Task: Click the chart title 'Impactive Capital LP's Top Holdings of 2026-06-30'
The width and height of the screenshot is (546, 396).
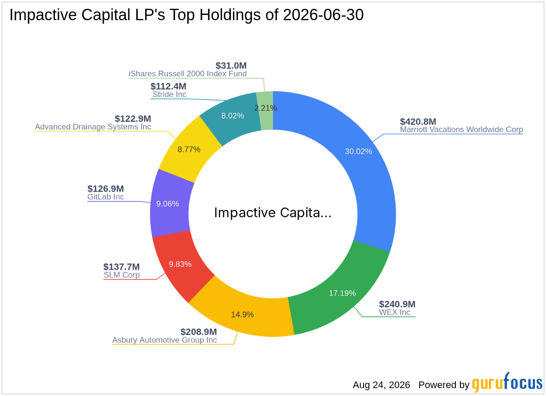Action: click(186, 15)
